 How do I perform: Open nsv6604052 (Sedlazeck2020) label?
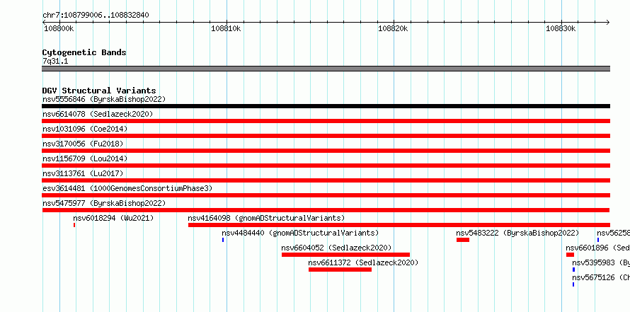point(336,248)
